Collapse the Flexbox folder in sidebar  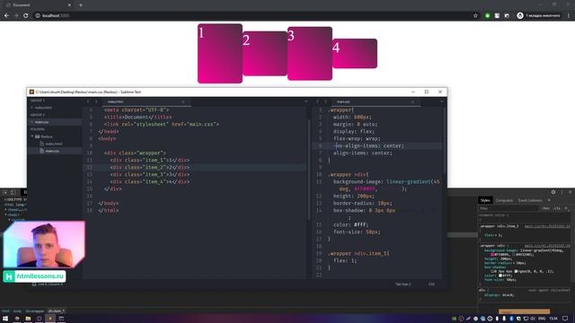pos(32,136)
